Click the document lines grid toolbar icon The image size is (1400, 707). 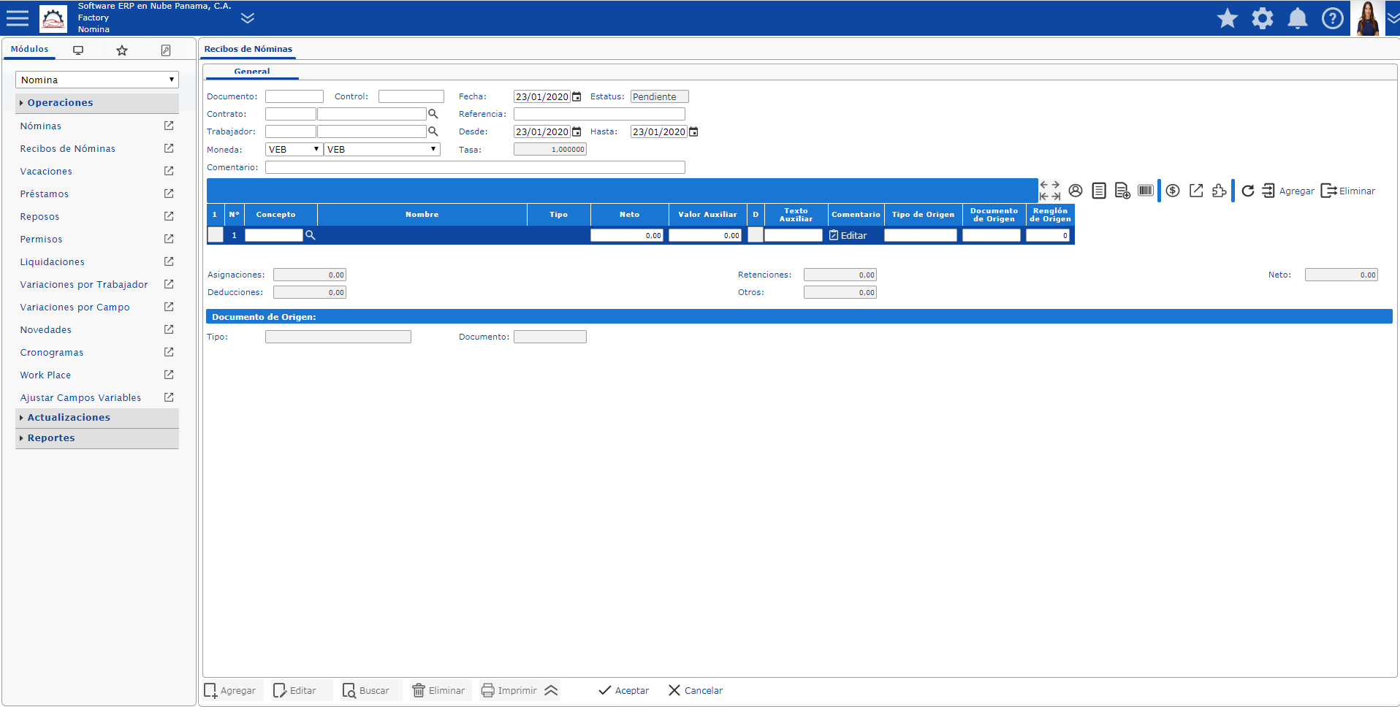[x=1099, y=191]
